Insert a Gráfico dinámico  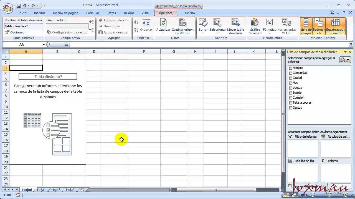tap(255, 27)
